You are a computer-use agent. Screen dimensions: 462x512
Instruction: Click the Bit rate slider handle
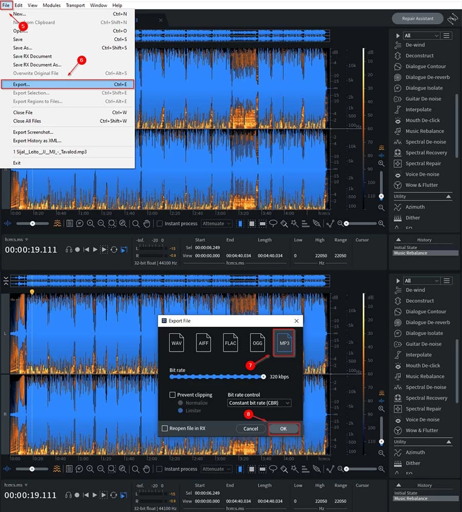pos(263,377)
